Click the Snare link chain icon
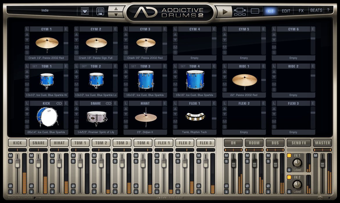340x203 pixels. coord(108,104)
